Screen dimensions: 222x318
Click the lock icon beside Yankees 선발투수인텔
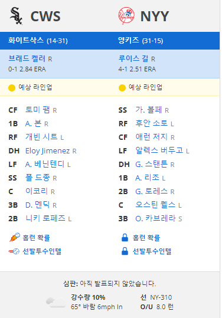pyautogui.click(x=125, y=251)
